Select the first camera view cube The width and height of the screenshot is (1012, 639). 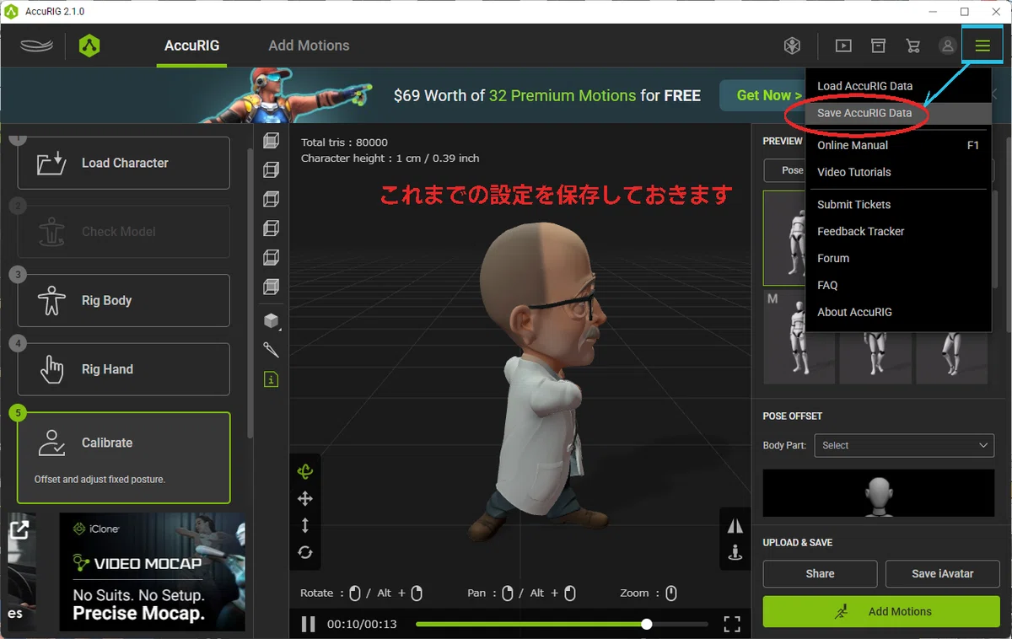click(x=271, y=140)
